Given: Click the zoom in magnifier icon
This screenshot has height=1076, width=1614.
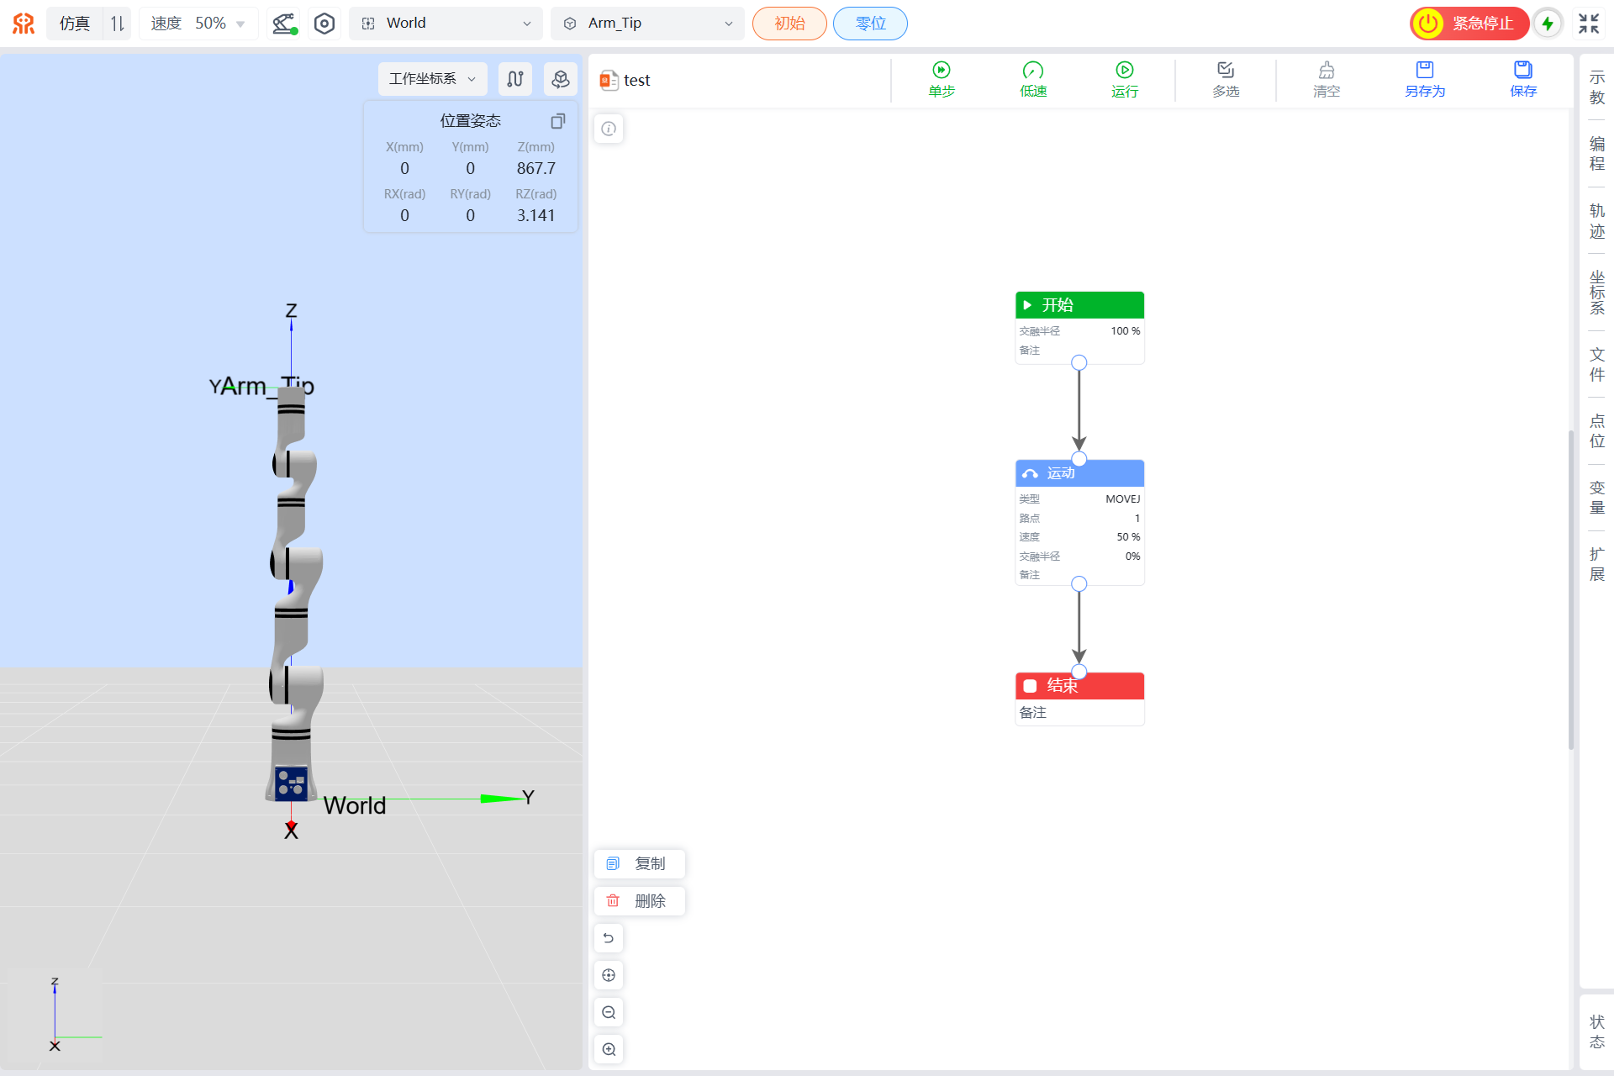Looking at the screenshot, I should click(609, 1049).
